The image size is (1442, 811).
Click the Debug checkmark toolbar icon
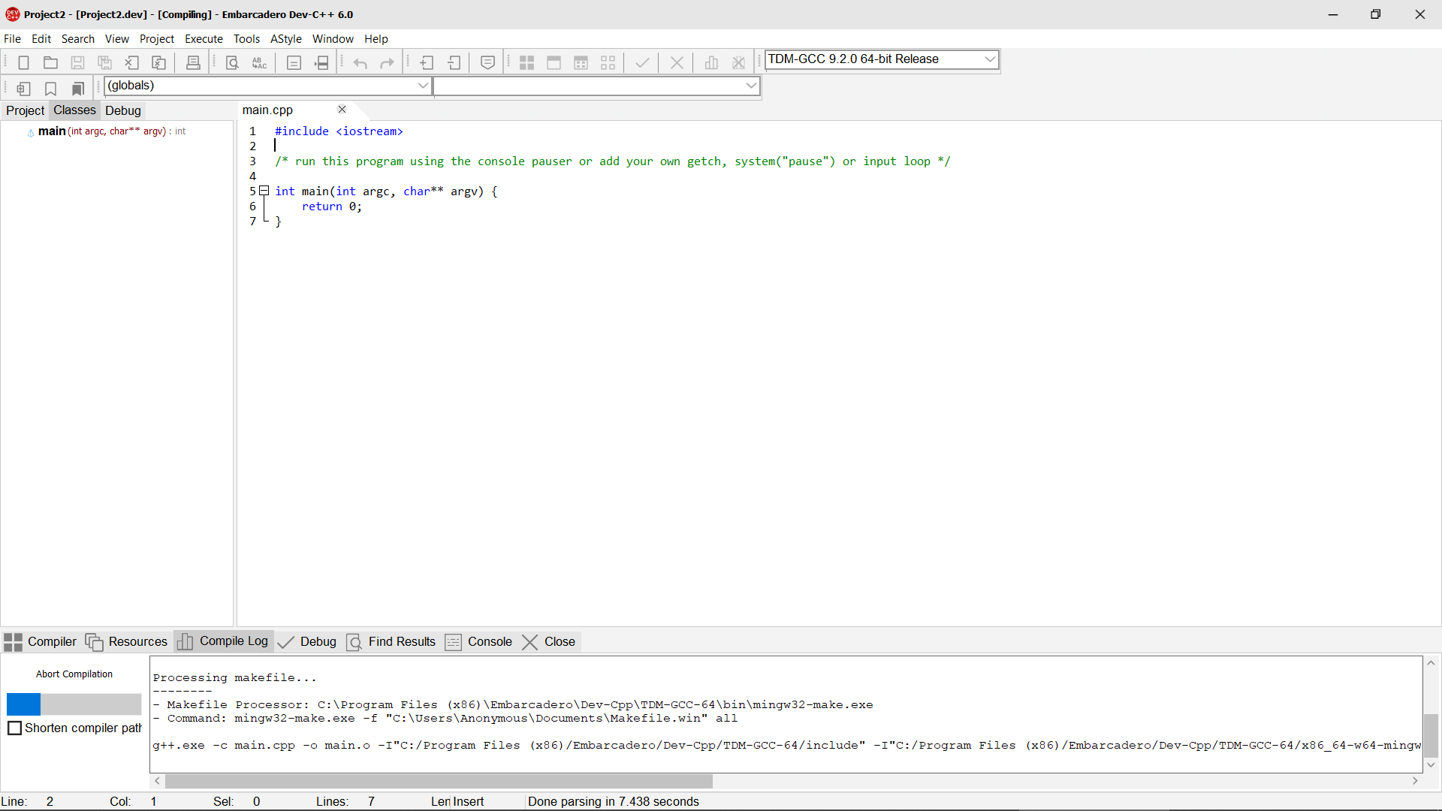click(x=641, y=63)
